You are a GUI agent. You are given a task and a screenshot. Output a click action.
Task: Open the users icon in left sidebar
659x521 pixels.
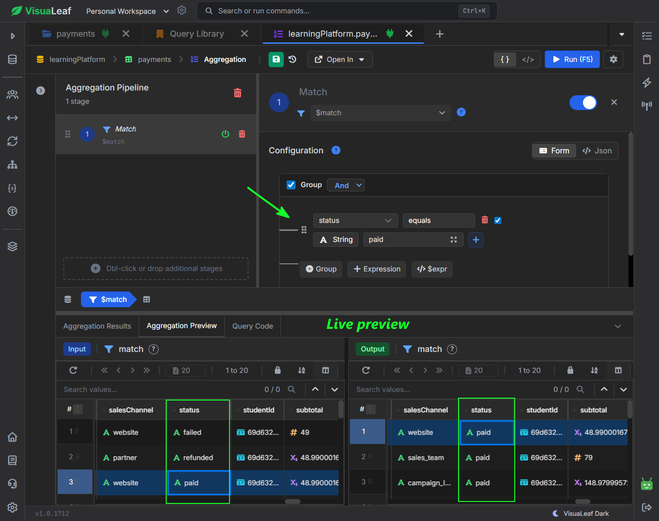pos(12,94)
